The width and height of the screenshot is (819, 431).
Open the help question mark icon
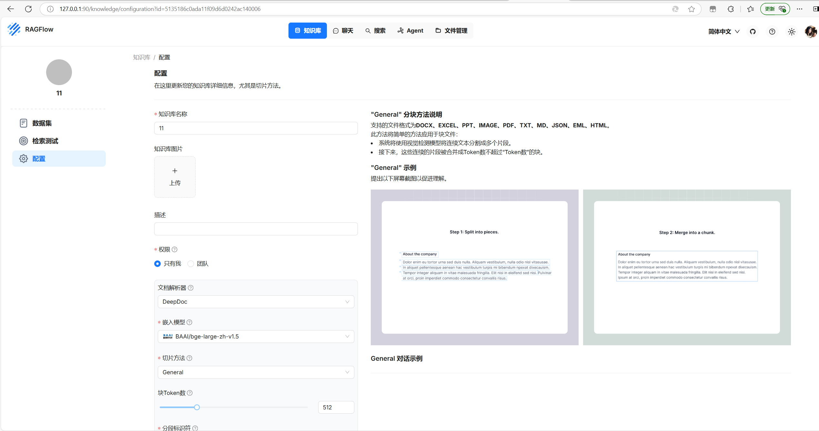click(x=772, y=32)
